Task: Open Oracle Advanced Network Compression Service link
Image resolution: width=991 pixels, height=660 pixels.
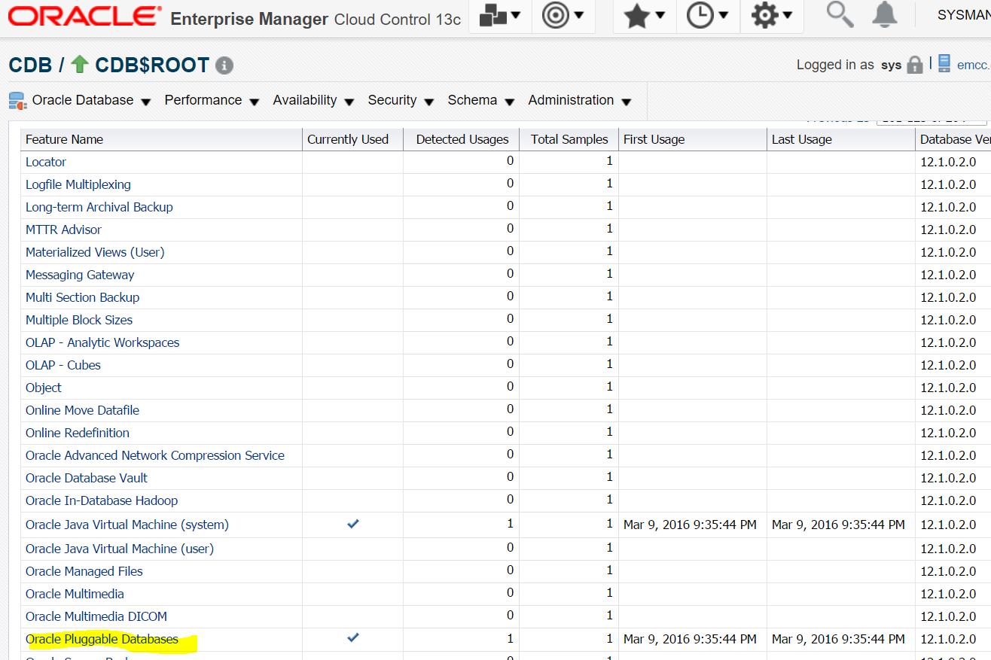Action: (x=155, y=455)
